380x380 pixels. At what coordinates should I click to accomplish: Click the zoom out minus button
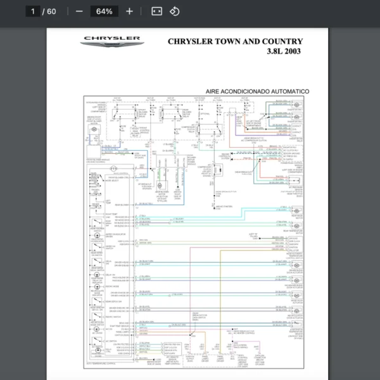click(x=79, y=11)
